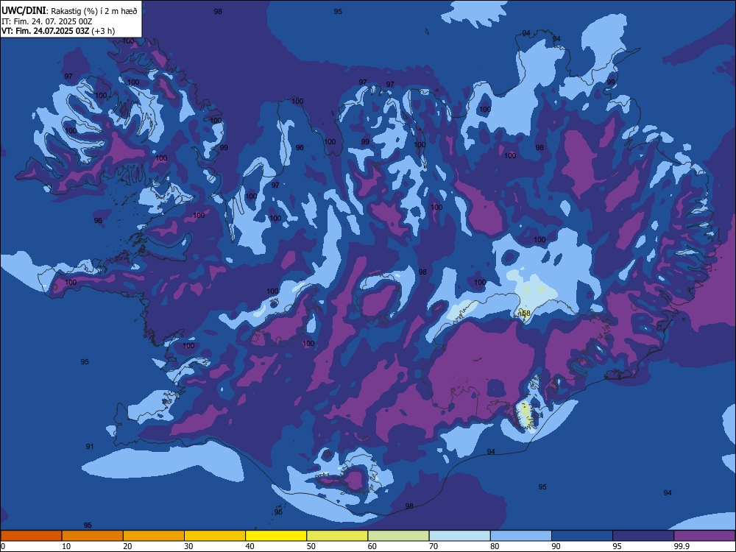Select the amber 20–30 legend swatch

pos(154,536)
